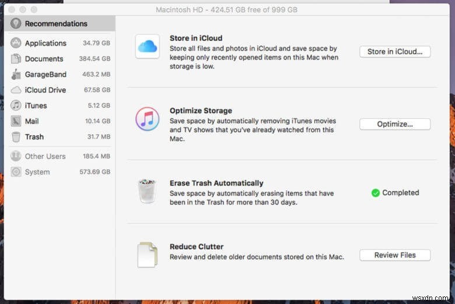
Task: Select System label in sidebar
Action: (x=37, y=172)
